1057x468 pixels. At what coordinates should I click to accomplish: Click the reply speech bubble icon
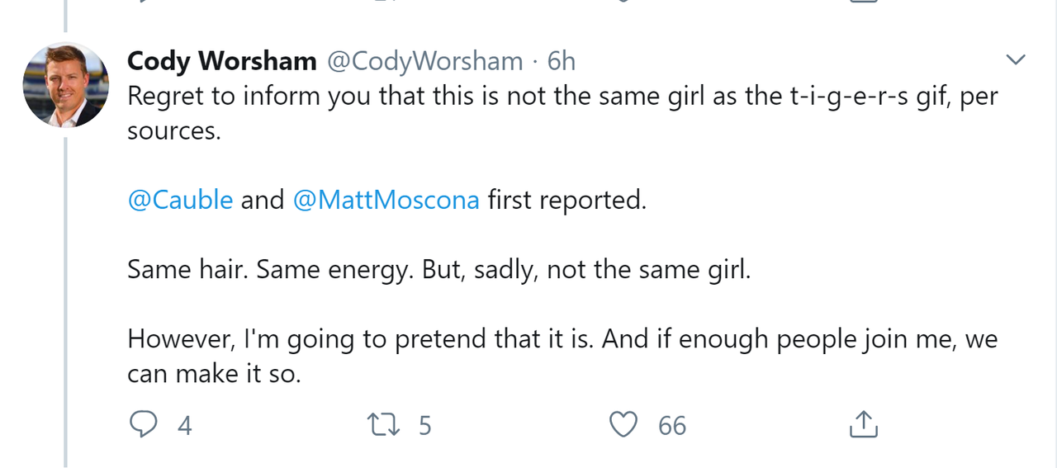click(144, 424)
